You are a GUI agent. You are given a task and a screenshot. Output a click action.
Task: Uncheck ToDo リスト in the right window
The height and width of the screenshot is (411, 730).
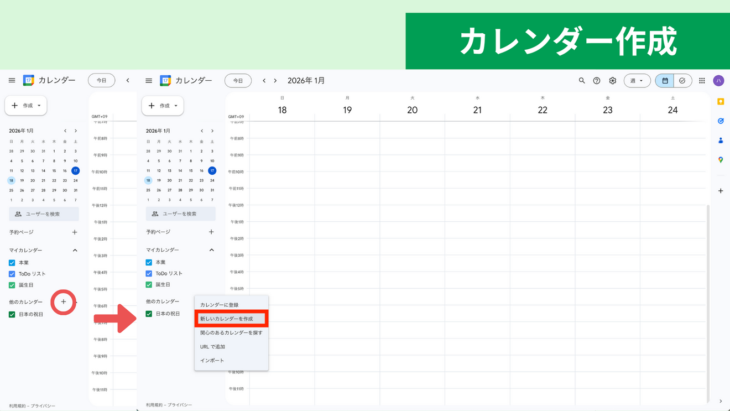pyautogui.click(x=148, y=273)
